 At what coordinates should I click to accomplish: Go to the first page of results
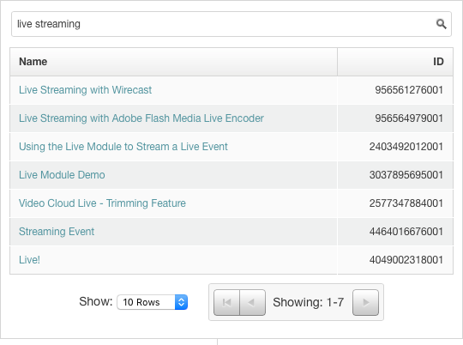(x=226, y=302)
